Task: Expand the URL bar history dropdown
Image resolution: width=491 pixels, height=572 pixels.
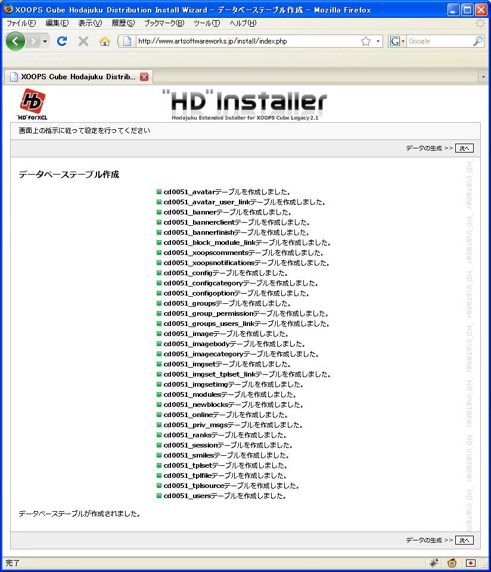Action: click(378, 42)
